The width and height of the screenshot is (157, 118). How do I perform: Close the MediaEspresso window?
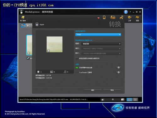click(140, 12)
